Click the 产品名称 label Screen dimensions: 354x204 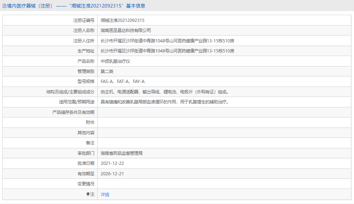click(x=86, y=61)
